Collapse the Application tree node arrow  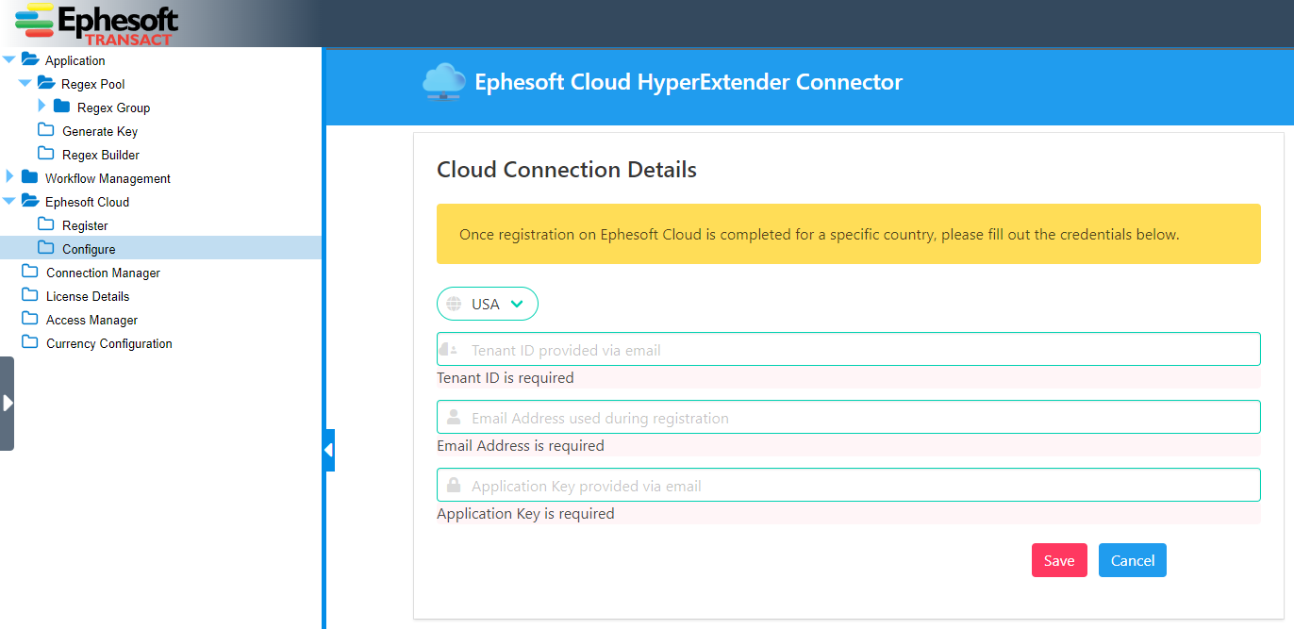(9, 59)
